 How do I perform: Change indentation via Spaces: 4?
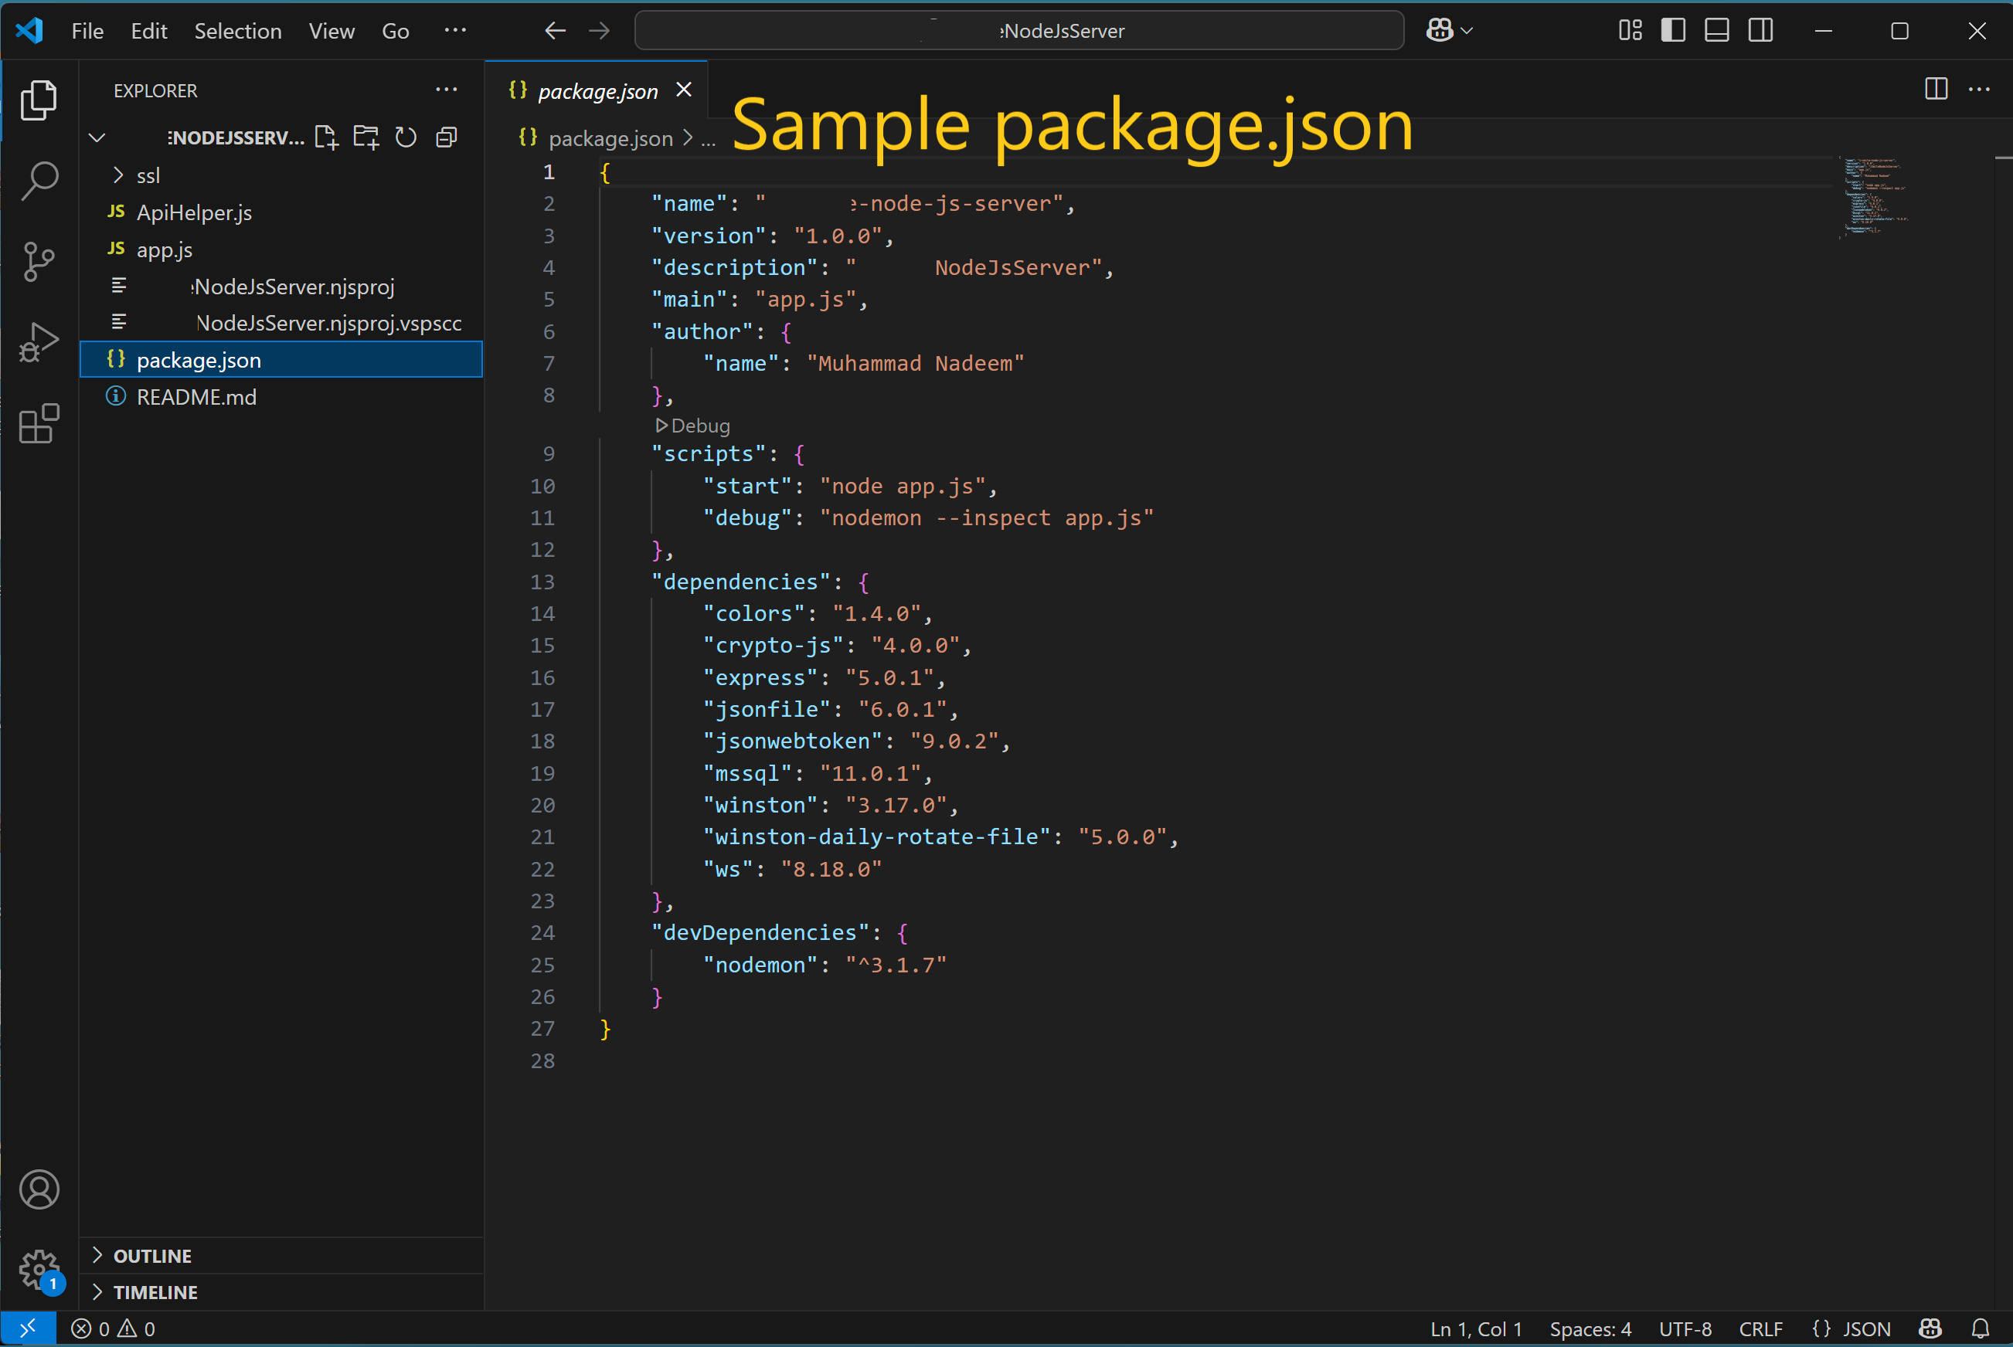pos(1590,1329)
